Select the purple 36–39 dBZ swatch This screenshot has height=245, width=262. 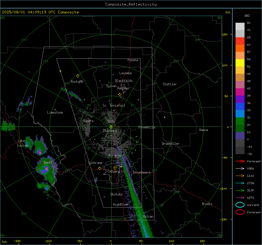click(x=240, y=99)
